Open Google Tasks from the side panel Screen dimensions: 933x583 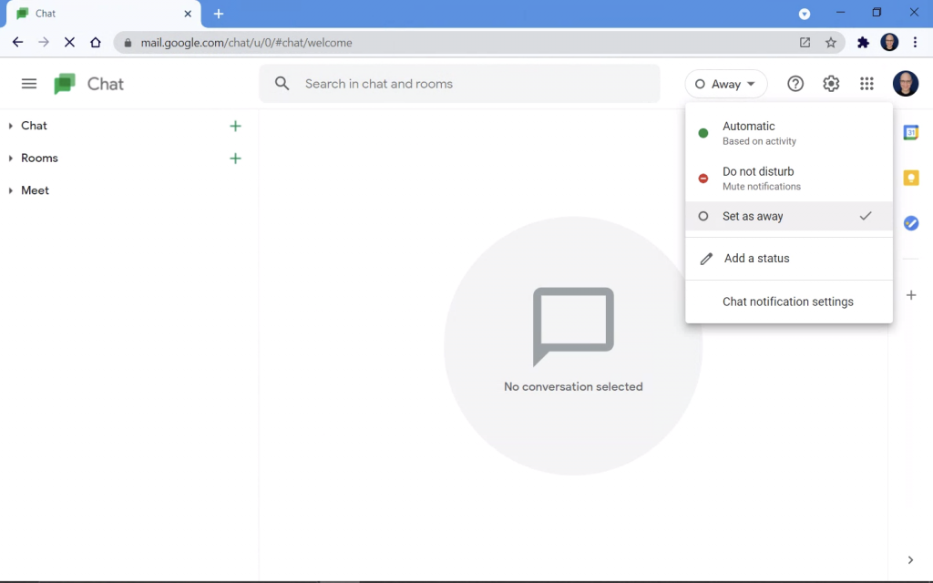click(x=910, y=223)
